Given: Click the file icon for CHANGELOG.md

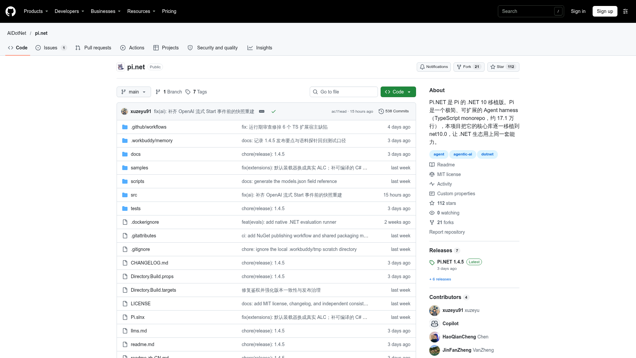Looking at the screenshot, I should click(125, 263).
